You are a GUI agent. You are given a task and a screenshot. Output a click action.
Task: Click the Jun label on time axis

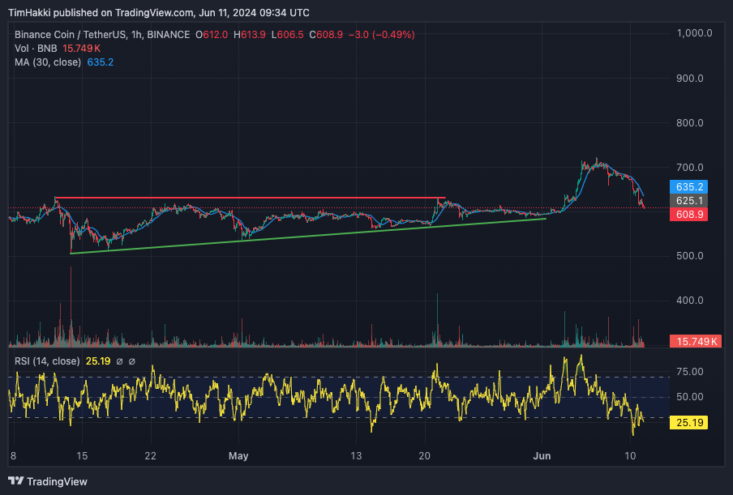(542, 456)
